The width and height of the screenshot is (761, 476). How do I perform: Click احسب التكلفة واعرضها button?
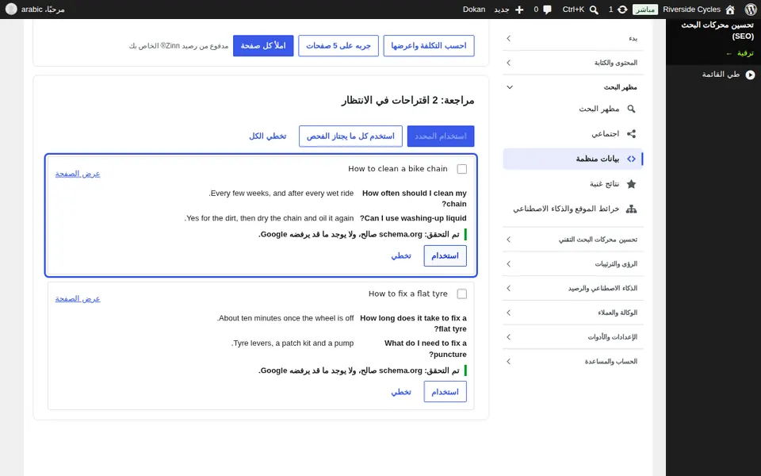click(429, 46)
